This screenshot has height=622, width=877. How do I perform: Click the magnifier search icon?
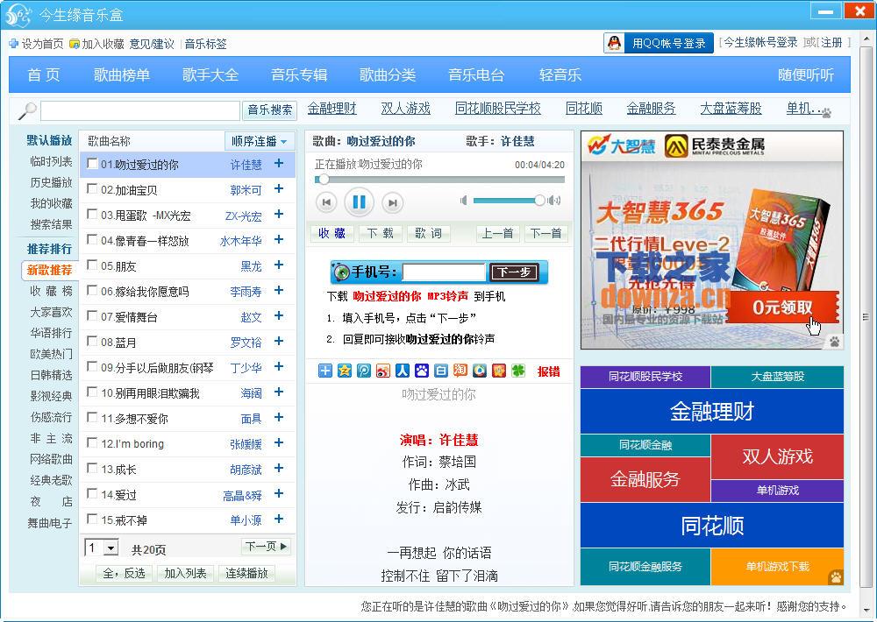pyautogui.click(x=27, y=110)
